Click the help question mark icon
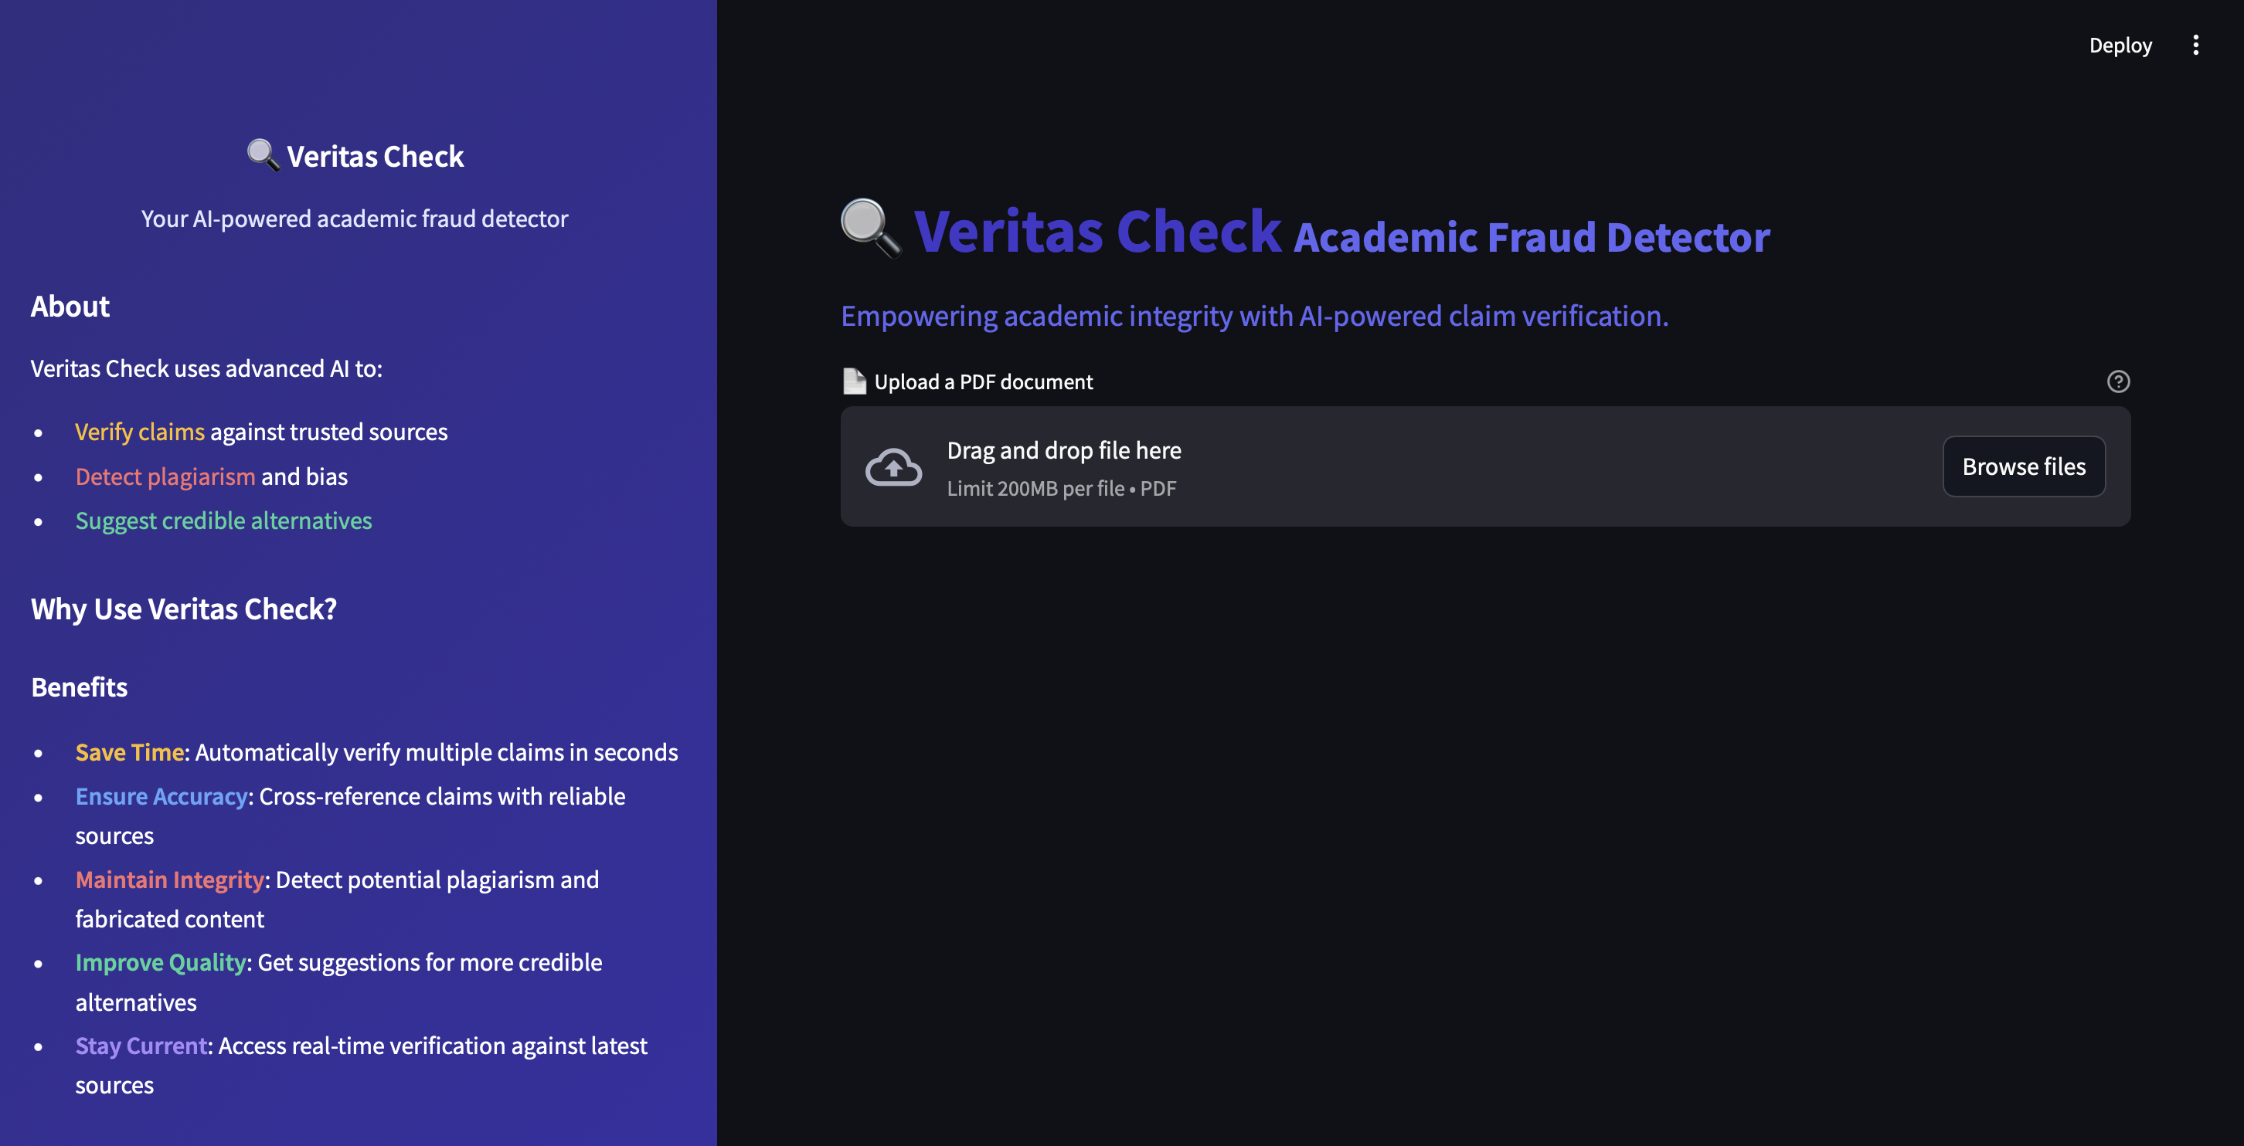2244x1146 pixels. point(2118,381)
